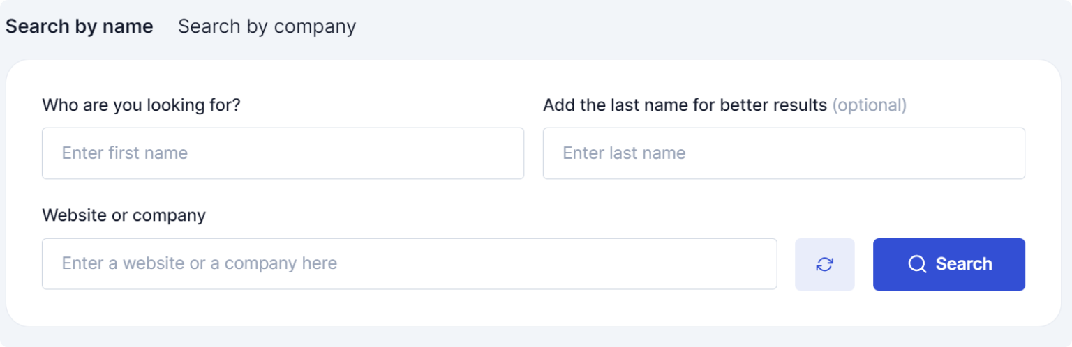The height and width of the screenshot is (347, 1072).
Task: Switch to the Search by company tab
Action: pyautogui.click(x=267, y=26)
